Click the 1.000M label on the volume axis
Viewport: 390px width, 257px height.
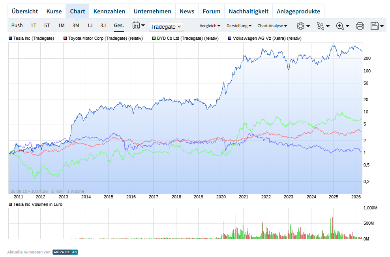coord(370,208)
